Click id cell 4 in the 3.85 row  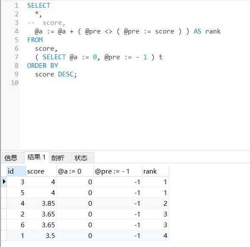click(16, 203)
